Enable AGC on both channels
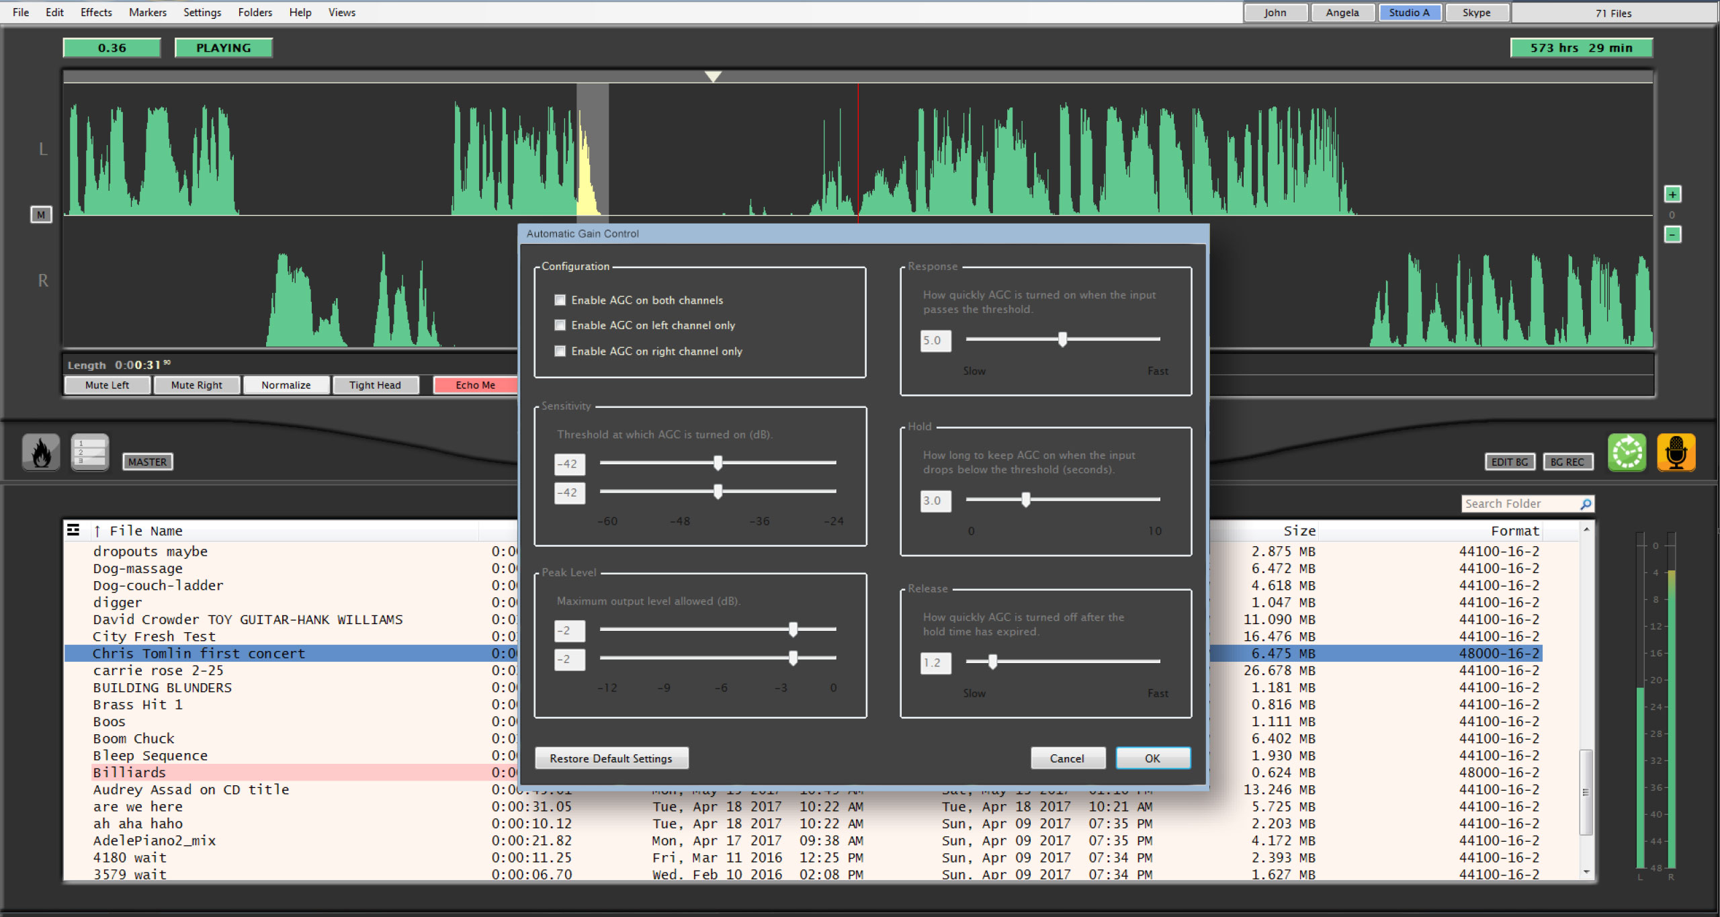The height and width of the screenshot is (917, 1720). point(560,300)
